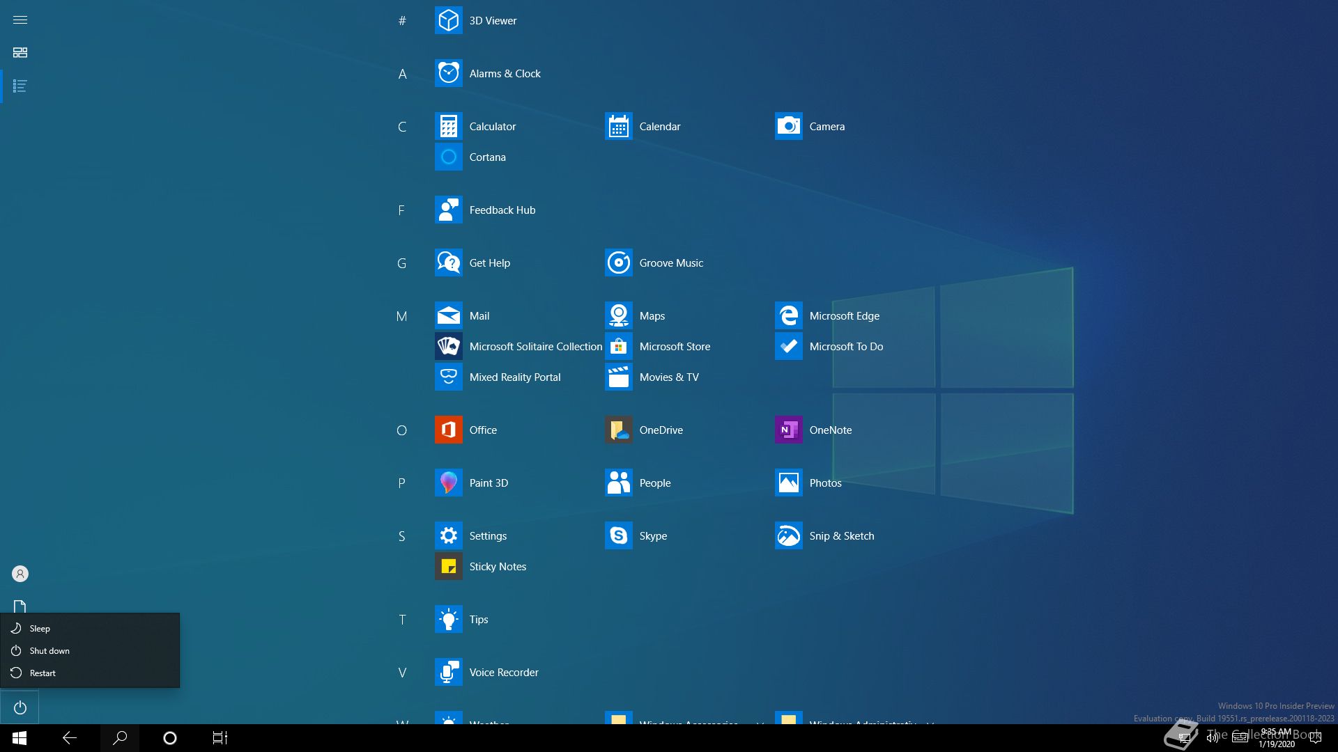Image resolution: width=1338 pixels, height=752 pixels.
Task: Open the Paint 3D icon
Action: [449, 483]
